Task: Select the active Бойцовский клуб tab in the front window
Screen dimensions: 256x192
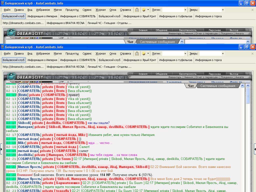Action: (x=13, y=60)
